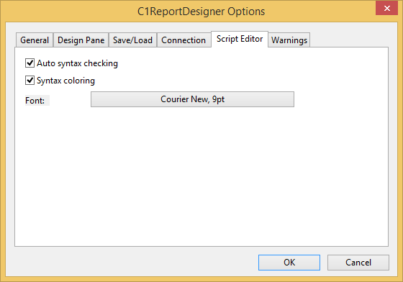Show the Warnings tab

coord(289,40)
